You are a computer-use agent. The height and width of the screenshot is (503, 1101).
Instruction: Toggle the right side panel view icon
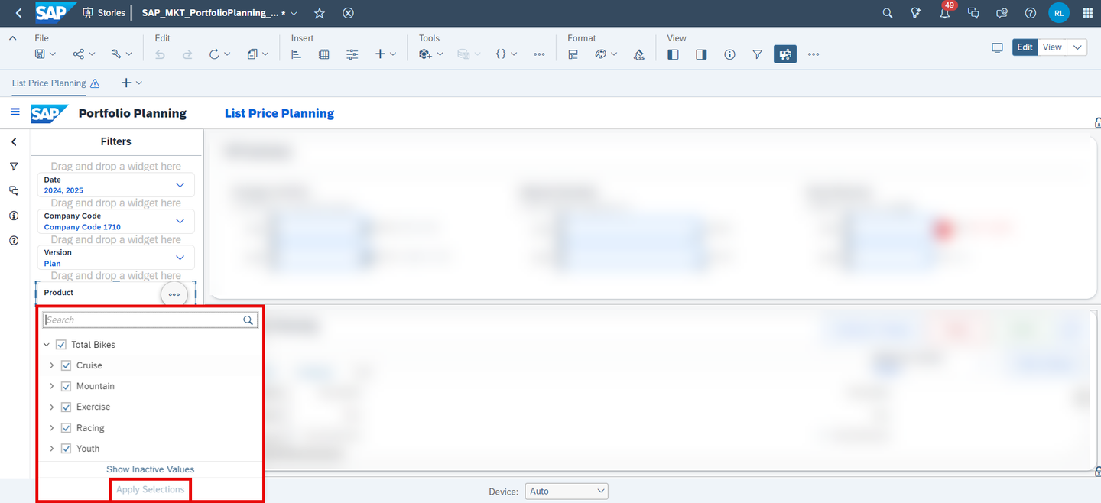coord(701,54)
